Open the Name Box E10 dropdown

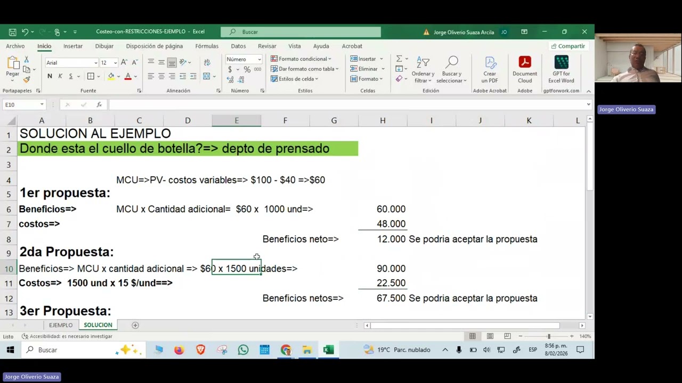coord(42,105)
